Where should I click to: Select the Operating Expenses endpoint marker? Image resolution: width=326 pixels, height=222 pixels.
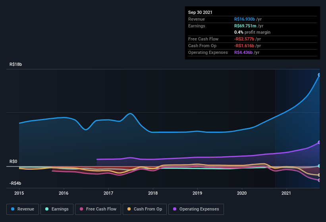click(x=319, y=142)
